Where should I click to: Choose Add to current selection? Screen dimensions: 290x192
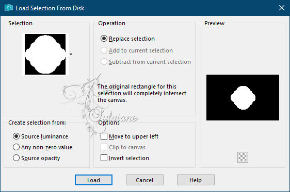[x=137, y=50]
